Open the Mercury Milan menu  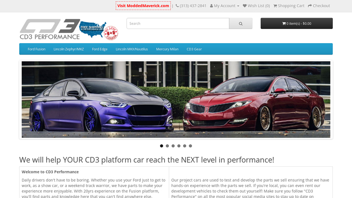click(x=167, y=49)
